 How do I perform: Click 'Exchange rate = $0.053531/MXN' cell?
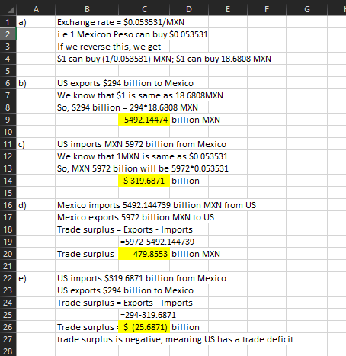[x=120, y=22]
